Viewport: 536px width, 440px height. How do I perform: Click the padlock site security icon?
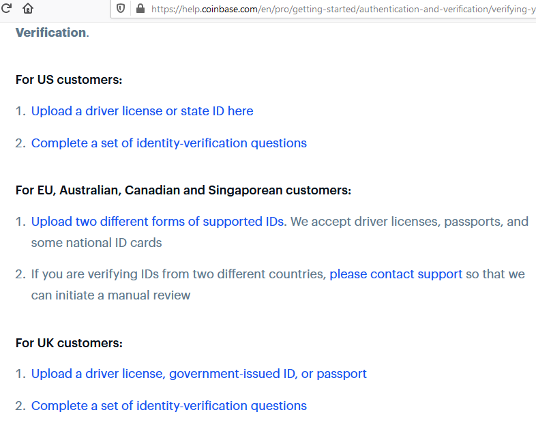point(140,9)
